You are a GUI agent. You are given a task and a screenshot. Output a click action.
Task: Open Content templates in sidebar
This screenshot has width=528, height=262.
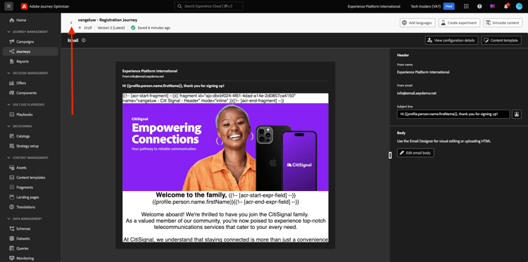(30, 177)
